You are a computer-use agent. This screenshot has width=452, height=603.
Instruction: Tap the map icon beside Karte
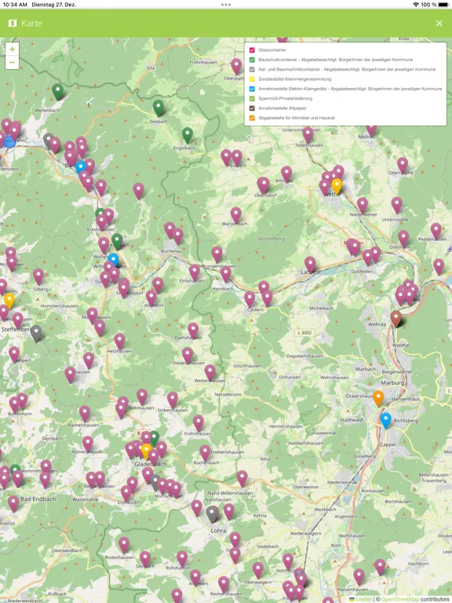click(x=13, y=23)
